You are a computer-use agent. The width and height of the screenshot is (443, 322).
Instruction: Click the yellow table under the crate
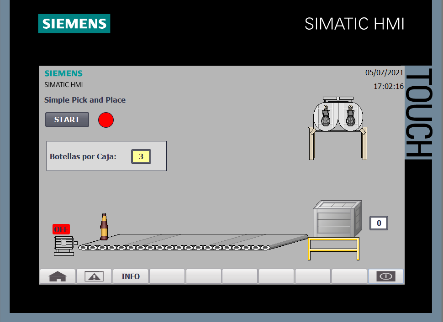tap(333, 249)
